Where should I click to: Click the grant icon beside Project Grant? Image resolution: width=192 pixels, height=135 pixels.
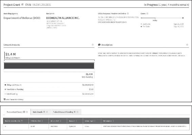22,4
